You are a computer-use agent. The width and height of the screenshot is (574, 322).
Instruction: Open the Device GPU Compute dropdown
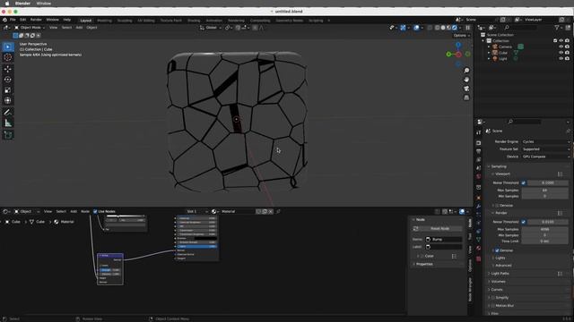click(x=545, y=157)
